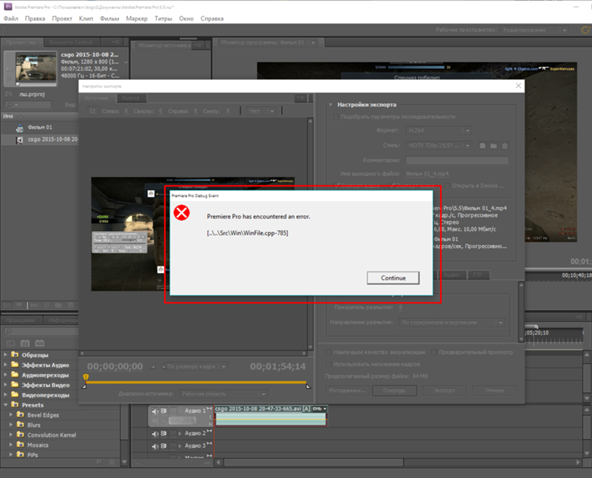This screenshot has width=592, height=478.
Task: Expand the Образцы folder arrow
Action: (5, 354)
